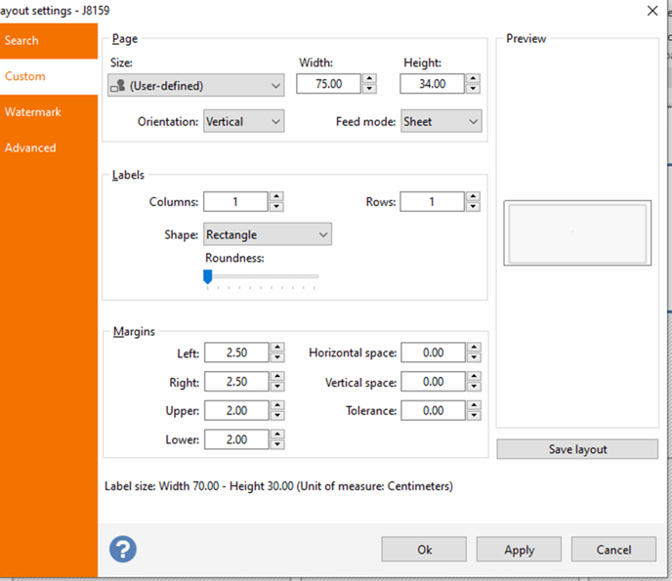Screen dimensions: 672x581
Task: Decrease page Height with the down arrow
Action: (x=473, y=90)
